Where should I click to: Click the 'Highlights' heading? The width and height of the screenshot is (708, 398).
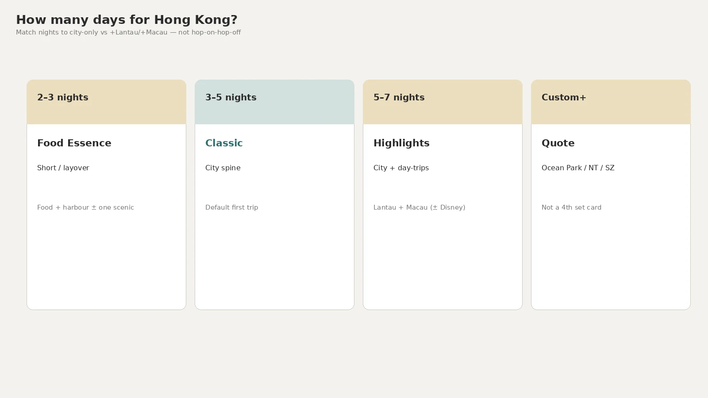coord(401,143)
